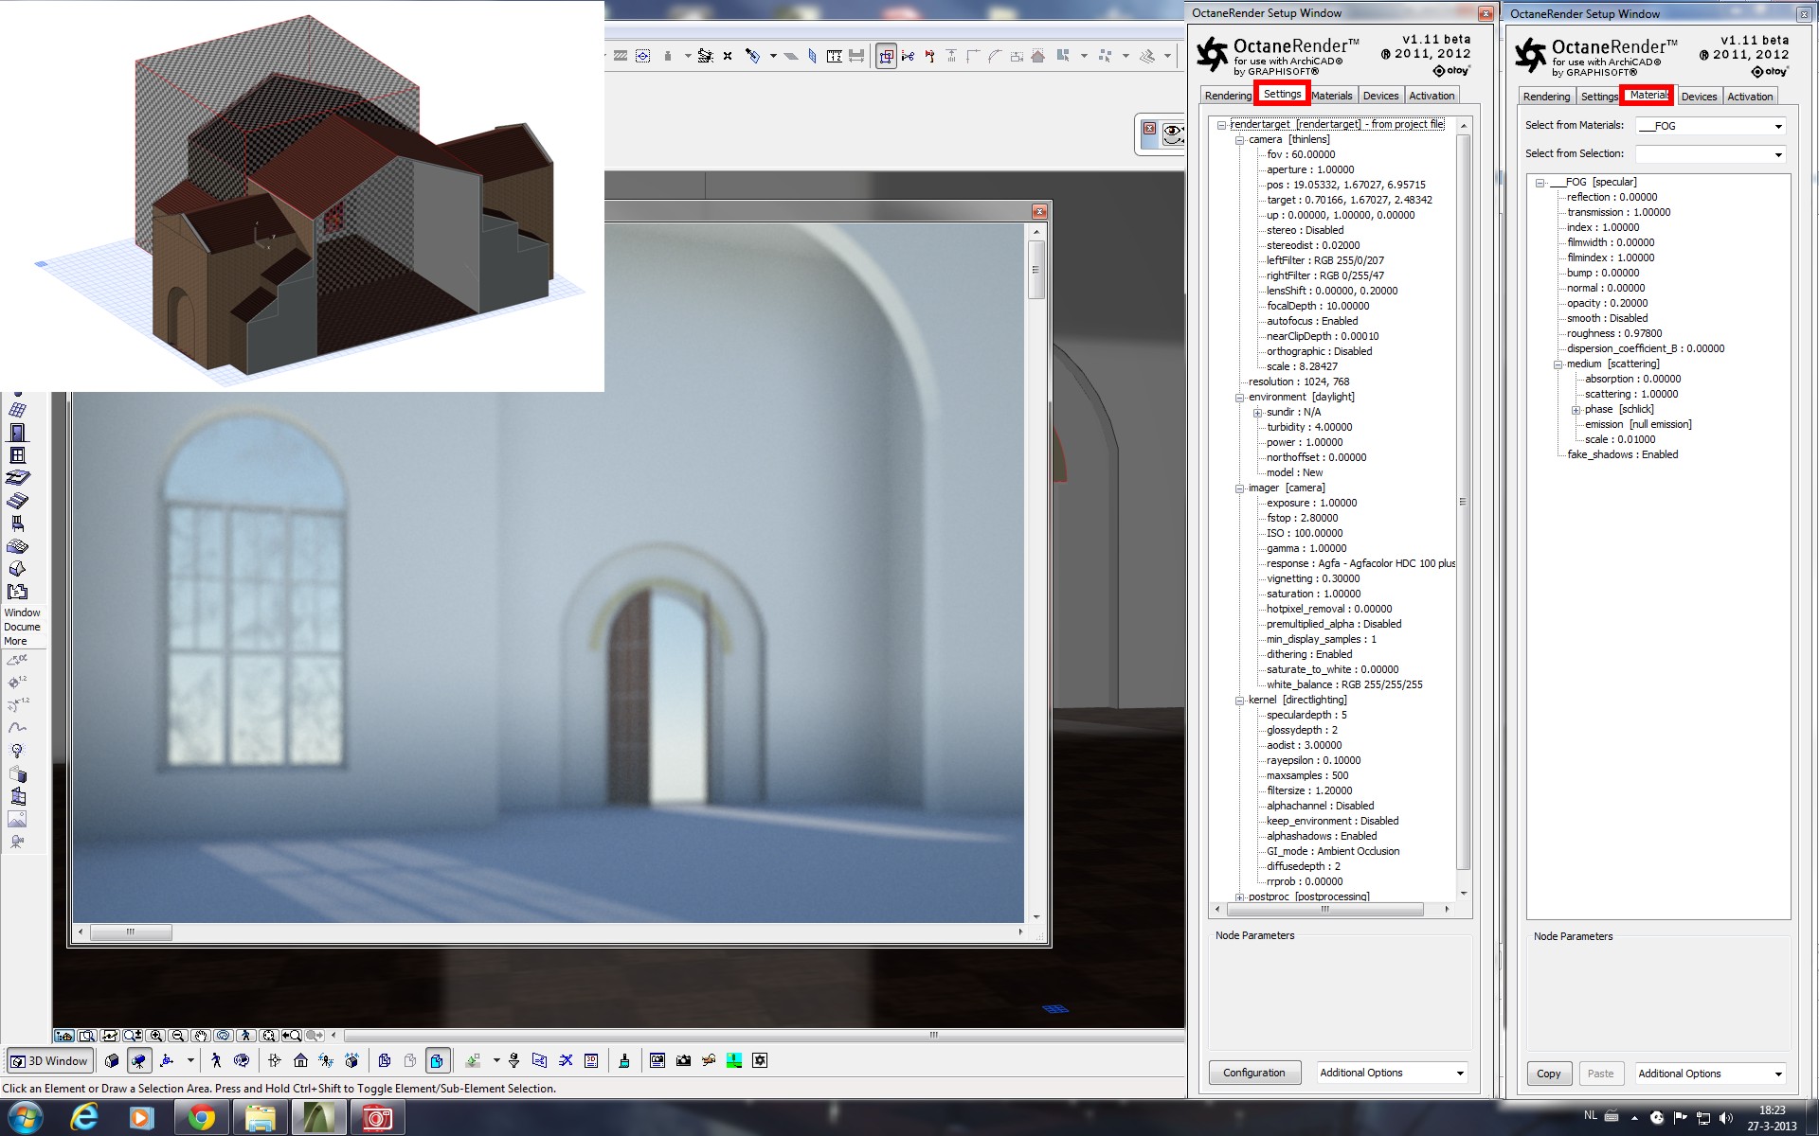Click the Copy button
Viewport: 1819px width, 1136px height.
click(x=1548, y=1074)
